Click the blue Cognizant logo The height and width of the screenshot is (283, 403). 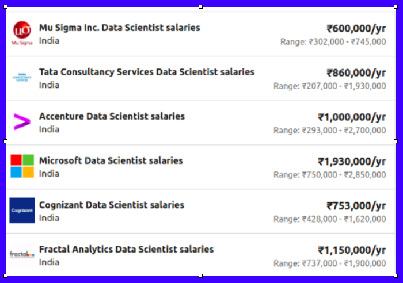22,211
